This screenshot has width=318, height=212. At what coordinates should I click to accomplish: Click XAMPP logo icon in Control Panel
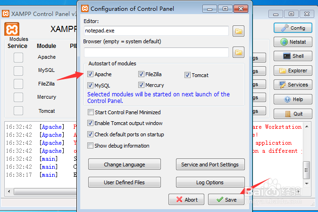pyautogui.click(x=12, y=29)
